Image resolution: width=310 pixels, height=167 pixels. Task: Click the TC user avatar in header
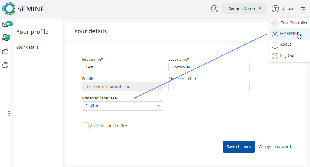(x=303, y=9)
